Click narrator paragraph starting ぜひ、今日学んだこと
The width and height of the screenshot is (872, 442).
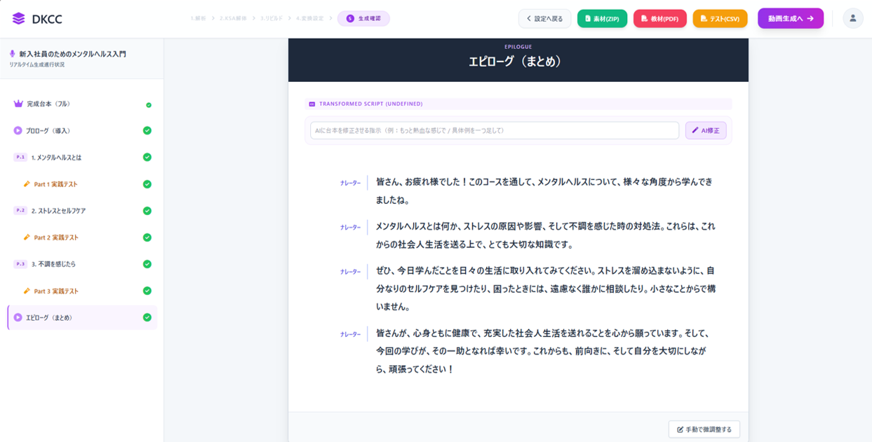click(x=546, y=289)
